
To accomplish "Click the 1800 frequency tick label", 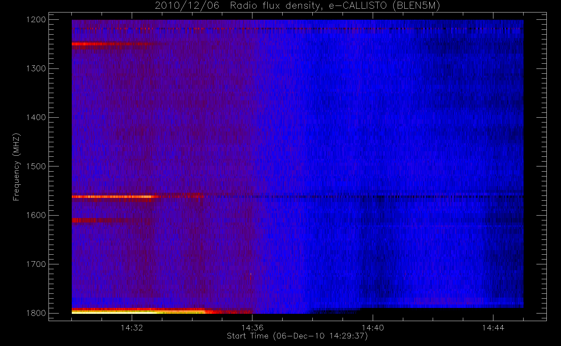I will coord(36,313).
